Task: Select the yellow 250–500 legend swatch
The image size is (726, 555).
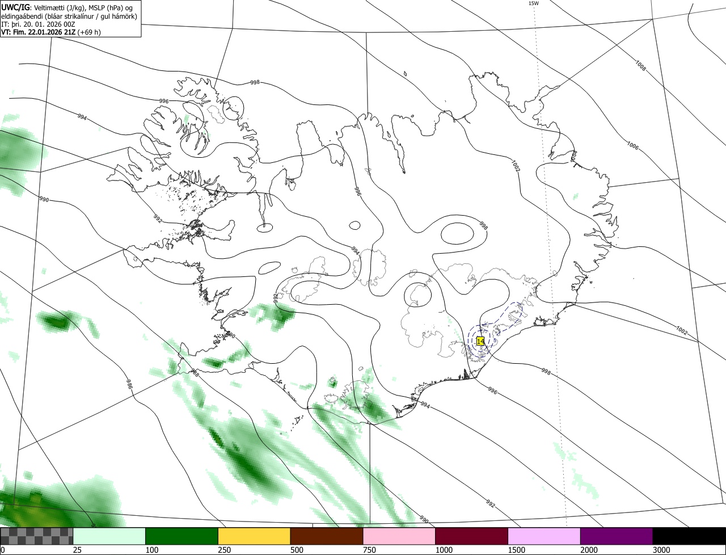Action: [254, 536]
